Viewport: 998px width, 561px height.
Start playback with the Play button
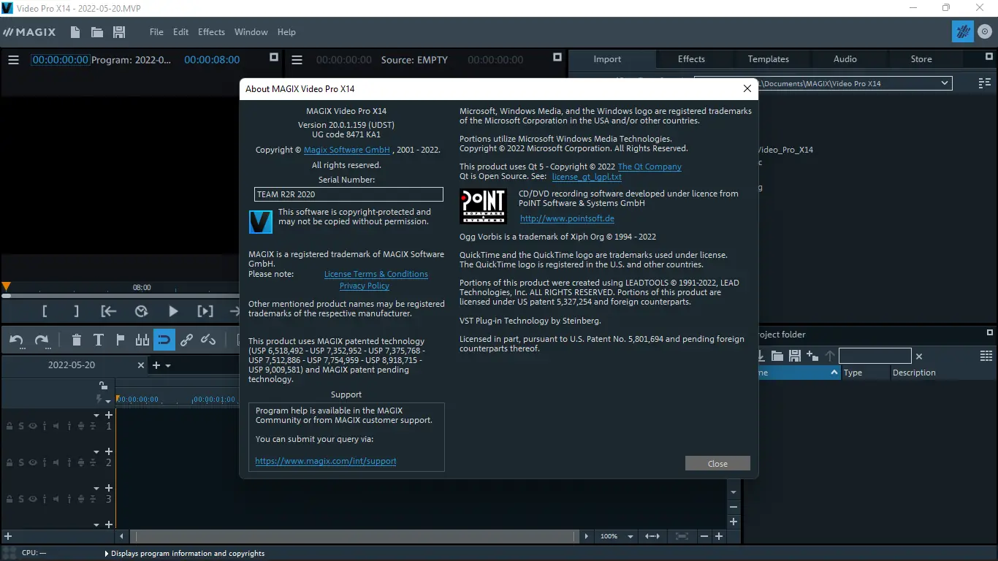point(173,311)
